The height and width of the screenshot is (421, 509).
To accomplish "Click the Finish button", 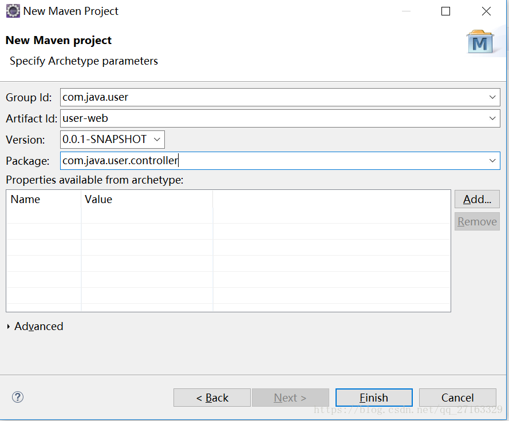I will pos(374,398).
